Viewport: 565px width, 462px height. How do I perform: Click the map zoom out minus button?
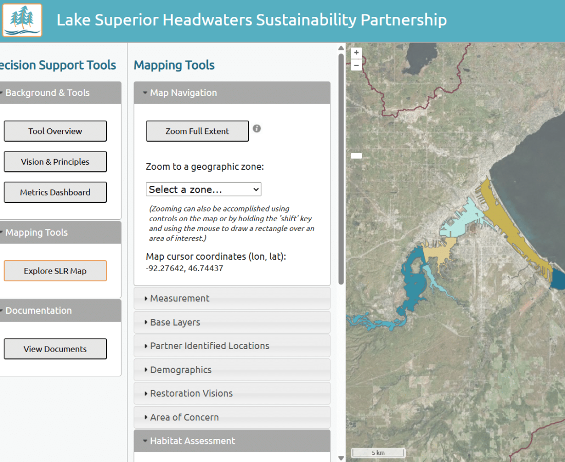click(x=356, y=65)
